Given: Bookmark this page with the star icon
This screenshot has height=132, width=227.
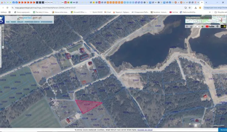Looking at the screenshot, I should click(189, 8).
